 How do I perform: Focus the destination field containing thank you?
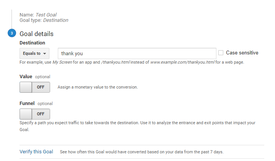click(137, 53)
